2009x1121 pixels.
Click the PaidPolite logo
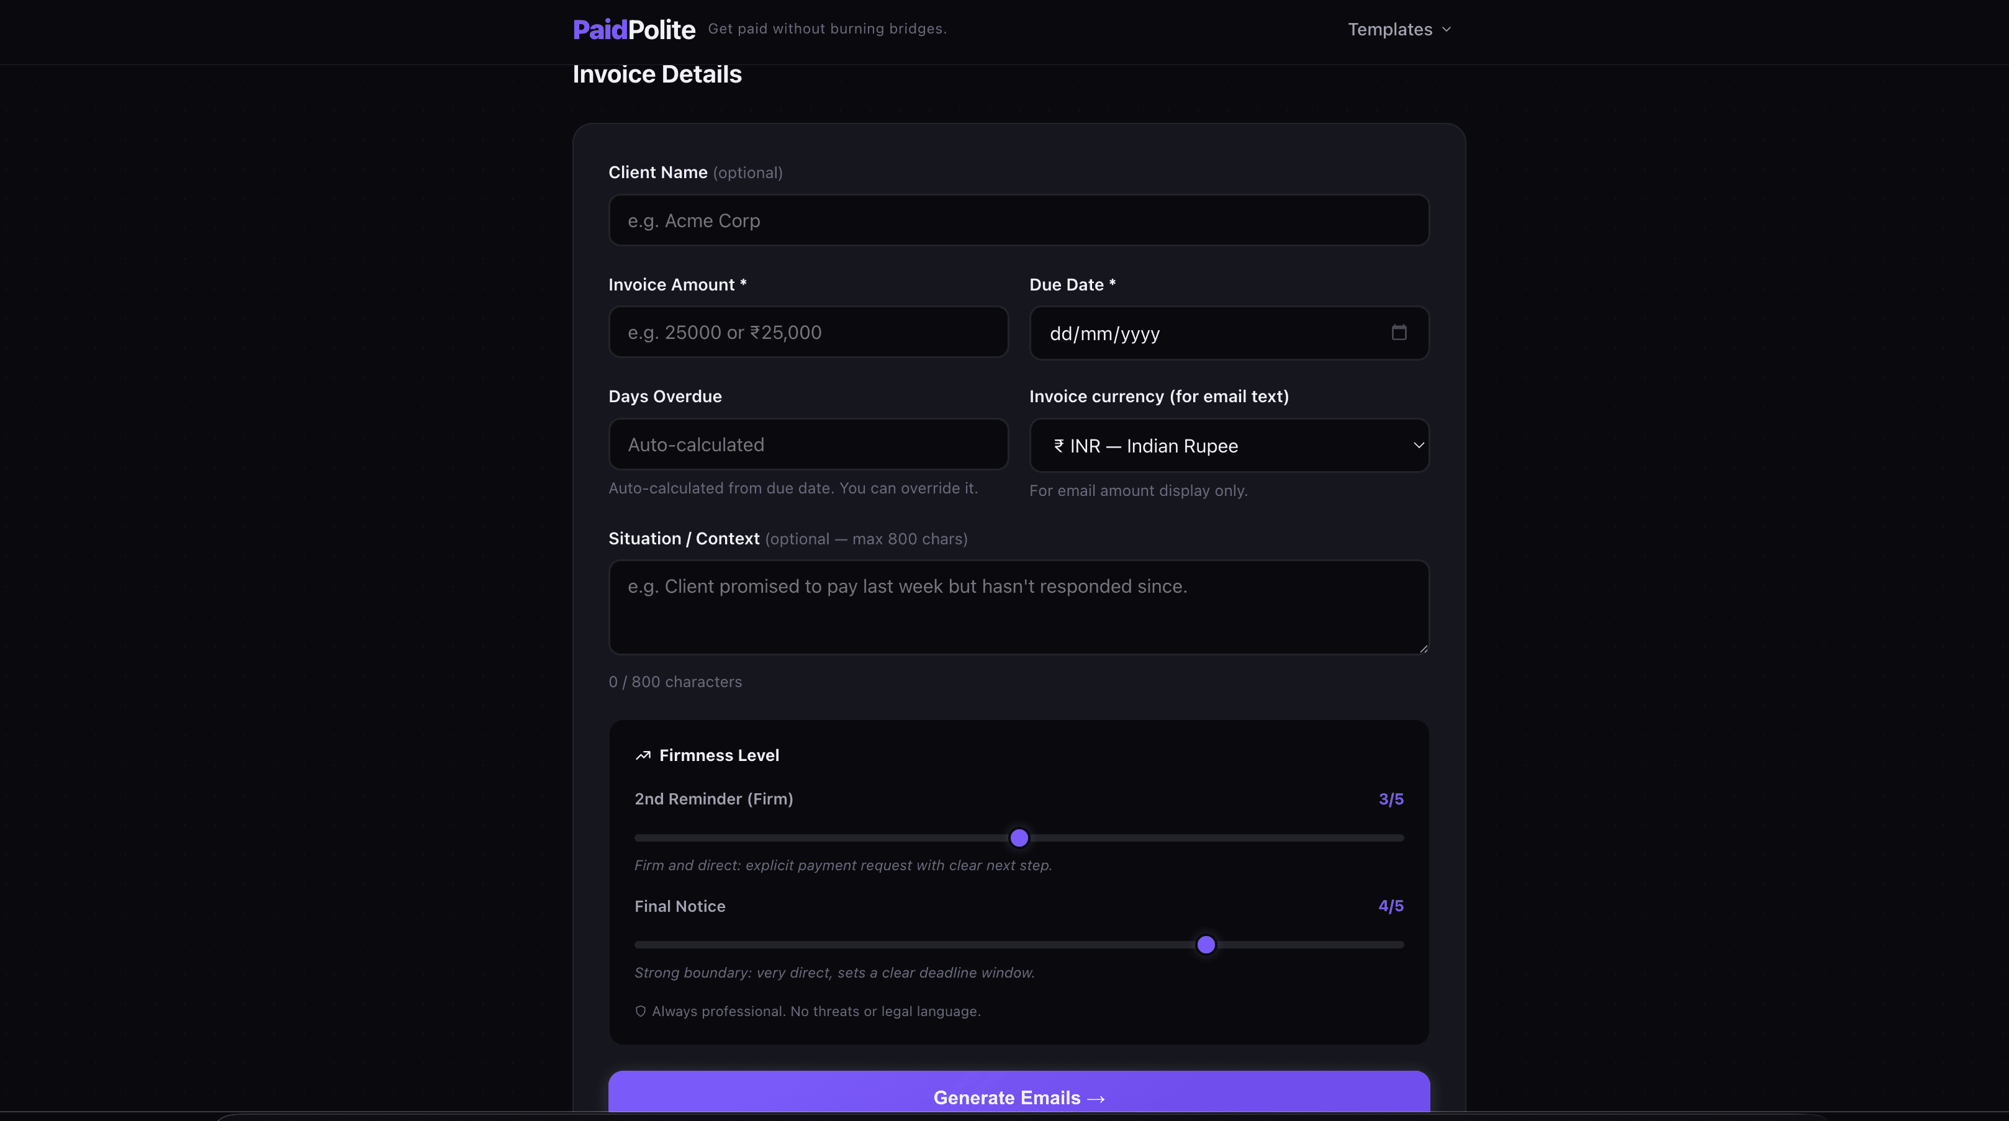pos(633,29)
